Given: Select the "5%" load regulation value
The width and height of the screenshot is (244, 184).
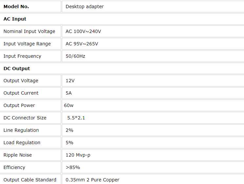Looking at the screenshot, I should point(69,143).
